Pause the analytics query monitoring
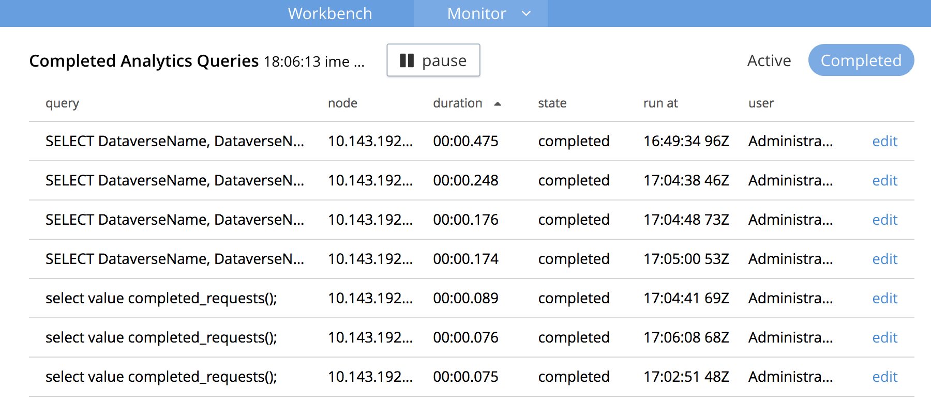 pos(433,60)
